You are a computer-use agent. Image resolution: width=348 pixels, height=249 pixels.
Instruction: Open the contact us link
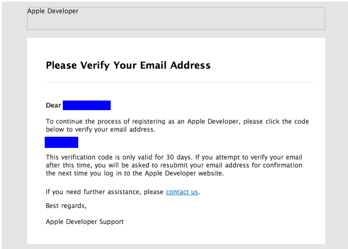[x=182, y=192]
